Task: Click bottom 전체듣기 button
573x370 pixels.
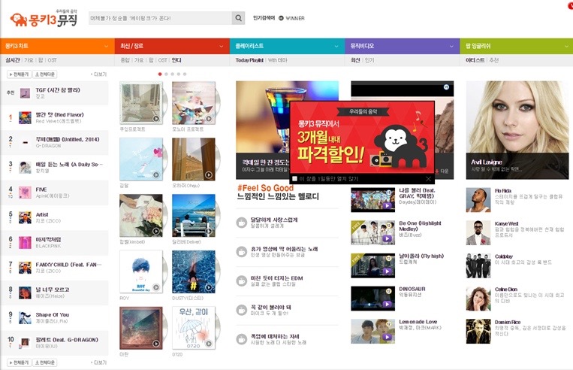Action: point(19,362)
